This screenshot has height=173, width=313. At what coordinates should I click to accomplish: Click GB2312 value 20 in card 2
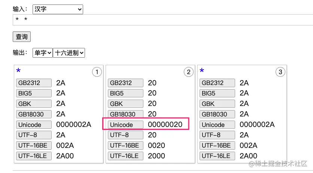[x=152, y=83]
